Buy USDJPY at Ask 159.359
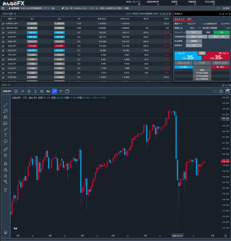231x241 pixels. tap(216, 56)
